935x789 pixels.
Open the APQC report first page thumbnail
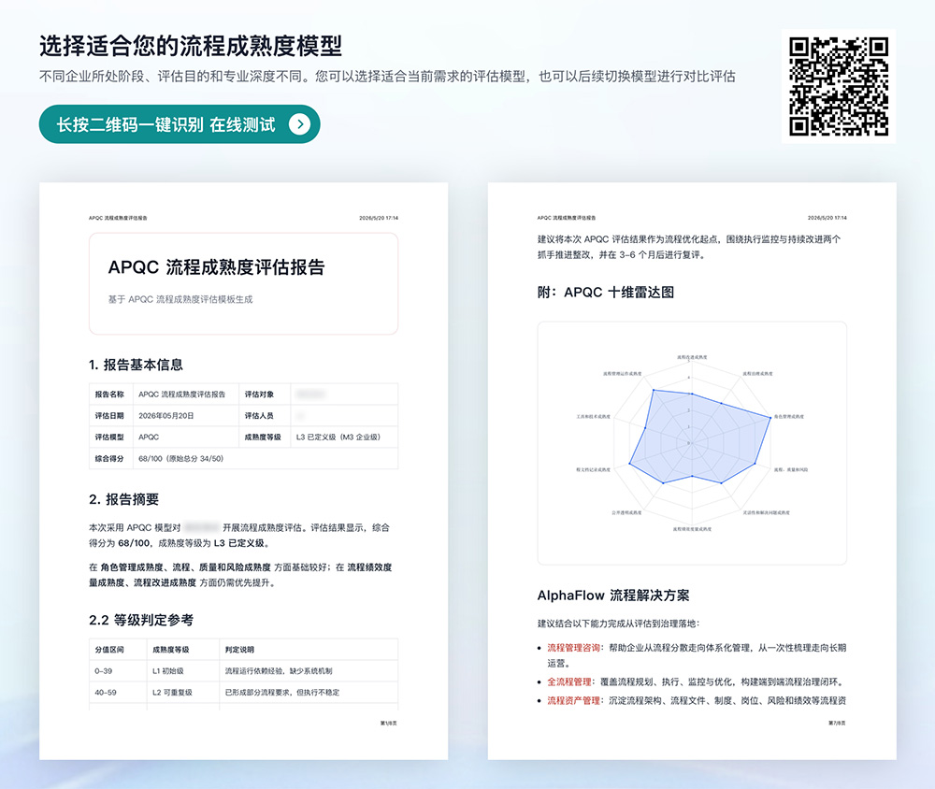coord(243,471)
